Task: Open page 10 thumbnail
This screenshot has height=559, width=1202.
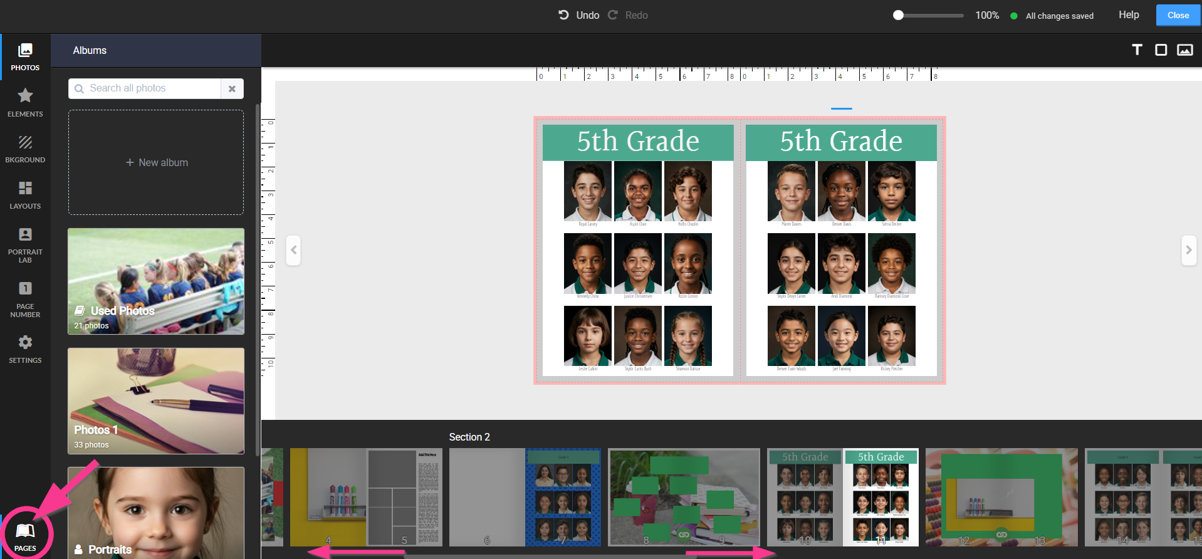Action: [x=805, y=497]
